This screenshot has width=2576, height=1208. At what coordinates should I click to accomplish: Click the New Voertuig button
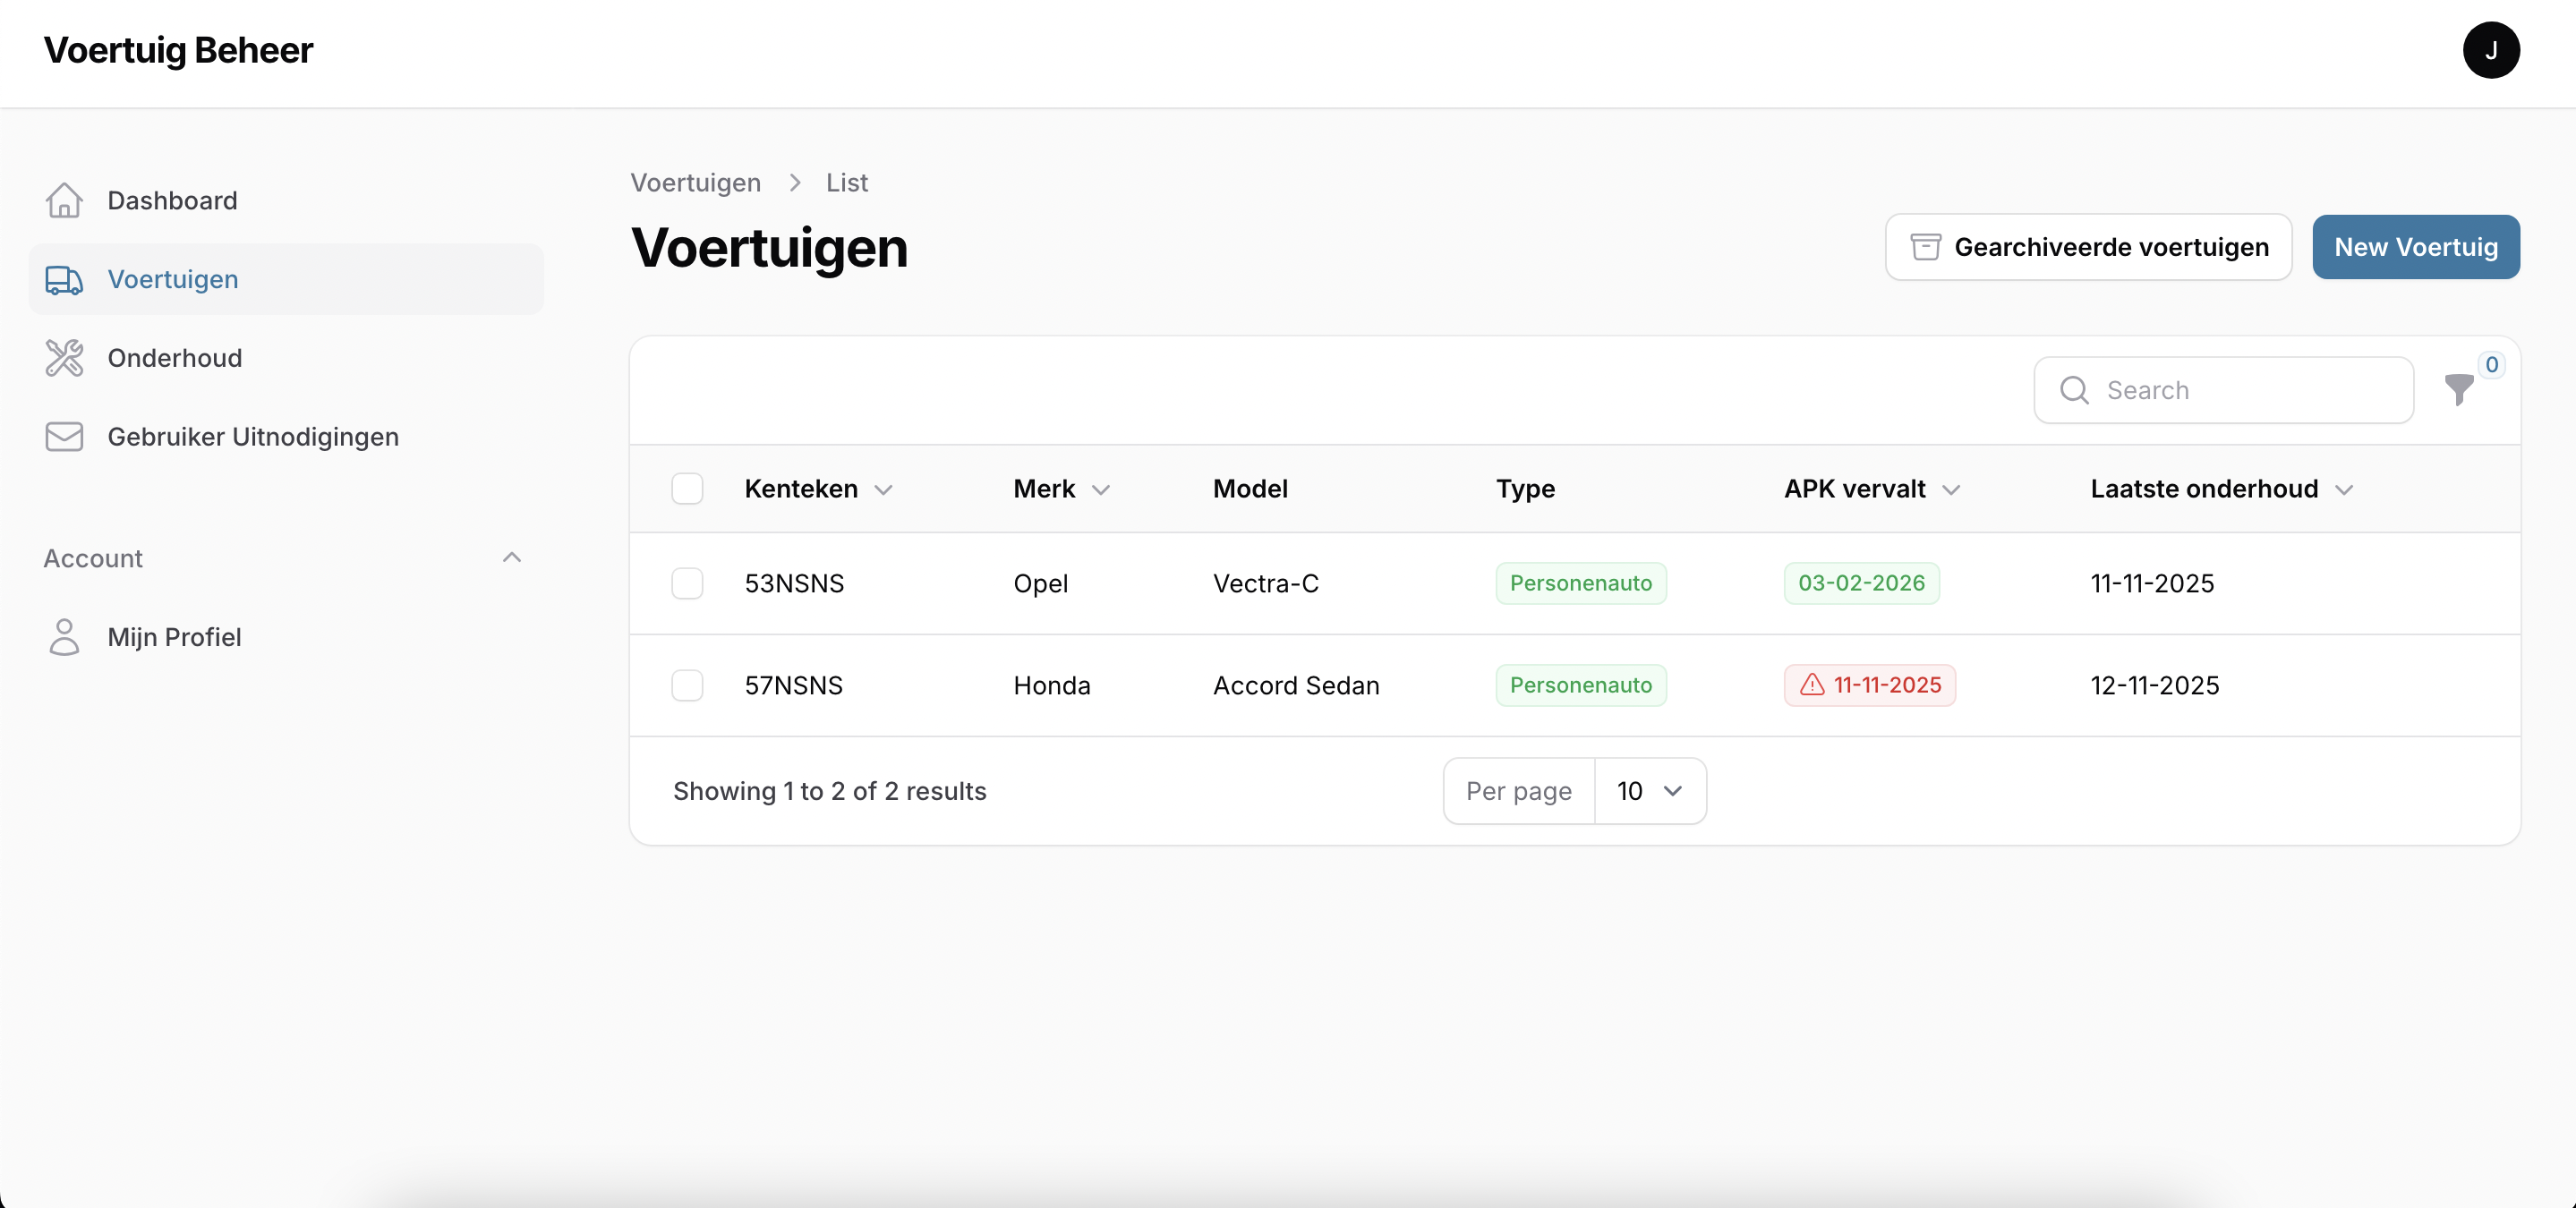tap(2415, 246)
